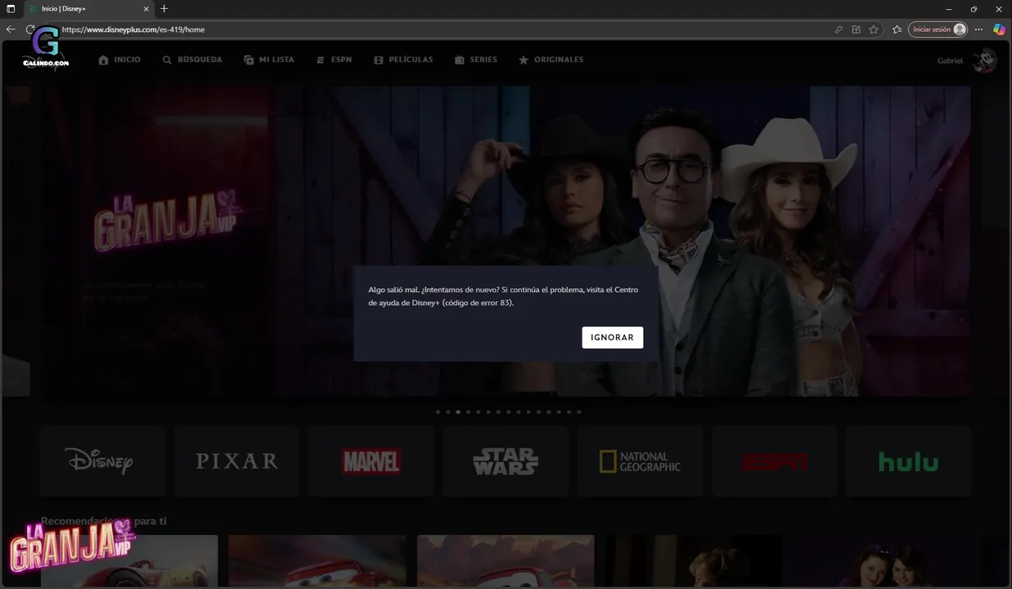Open the password key icon in address bar
Image resolution: width=1012 pixels, height=589 pixels.
coord(839,29)
